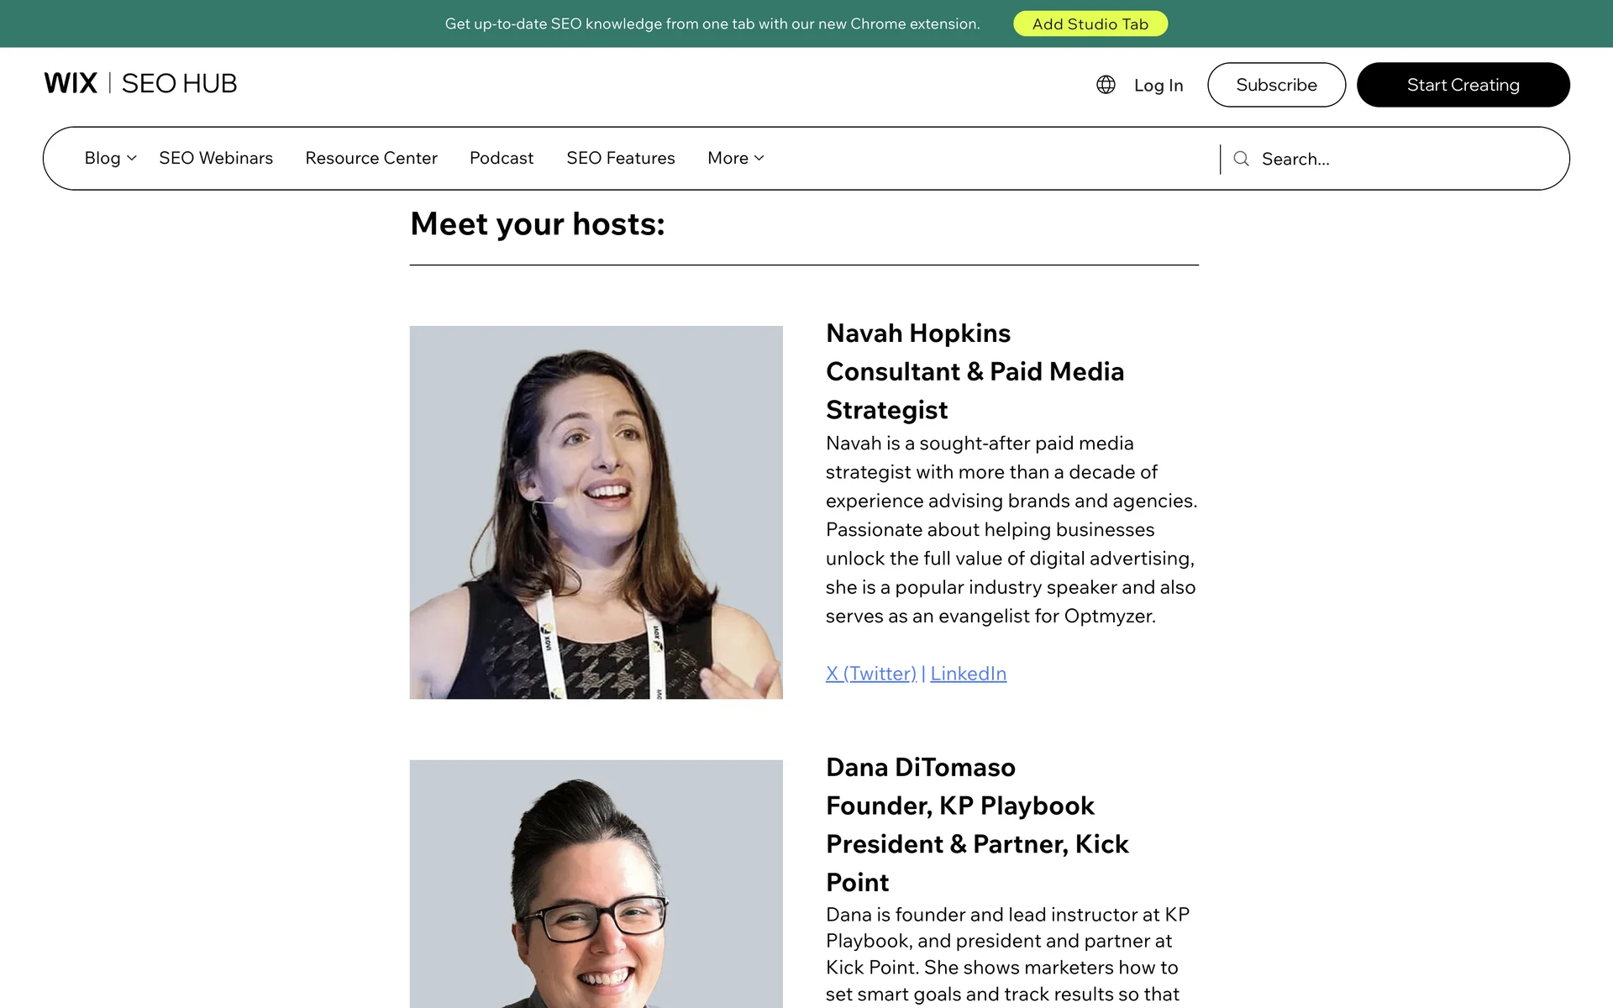
Task: Click Dana DiTomaso's profile photo
Action: click(x=596, y=884)
